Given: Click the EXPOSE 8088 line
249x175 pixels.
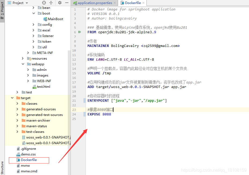Looking at the screenshot, I should (99, 114).
